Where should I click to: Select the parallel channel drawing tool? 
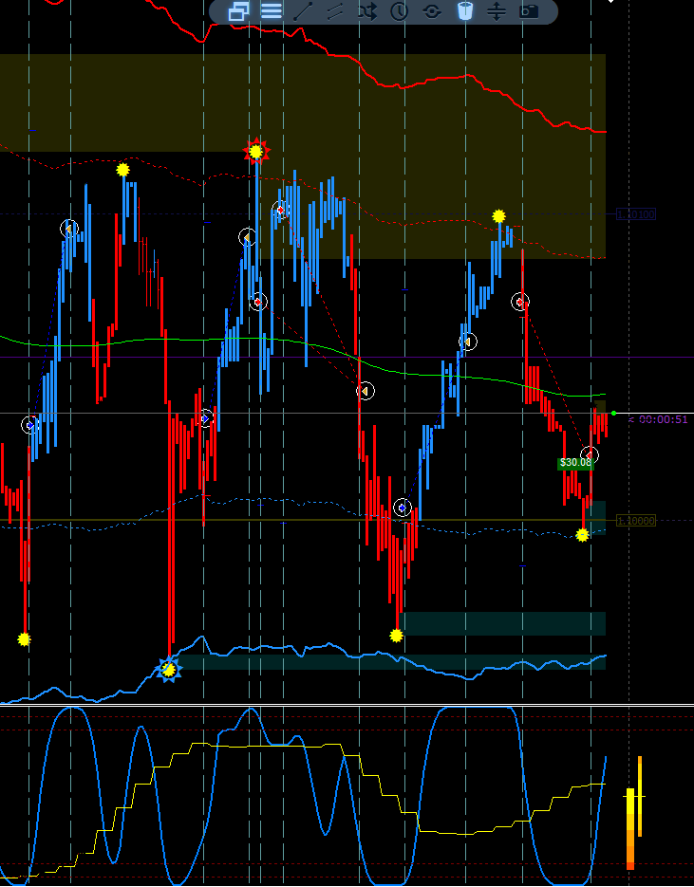click(x=334, y=11)
